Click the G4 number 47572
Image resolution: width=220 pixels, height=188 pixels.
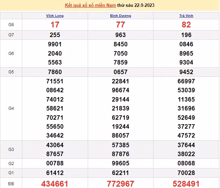[186, 136]
